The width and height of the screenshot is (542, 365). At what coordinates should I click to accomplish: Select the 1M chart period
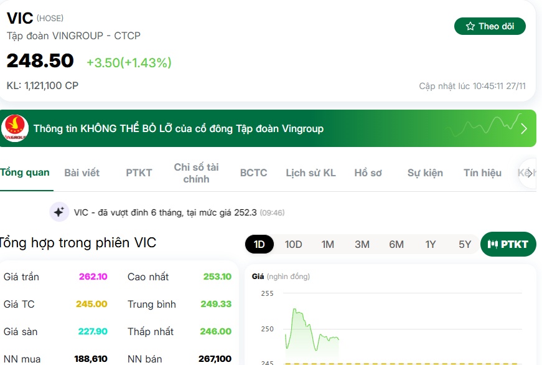tap(327, 244)
